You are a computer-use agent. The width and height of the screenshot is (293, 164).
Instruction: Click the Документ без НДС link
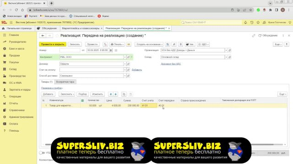point(171,64)
